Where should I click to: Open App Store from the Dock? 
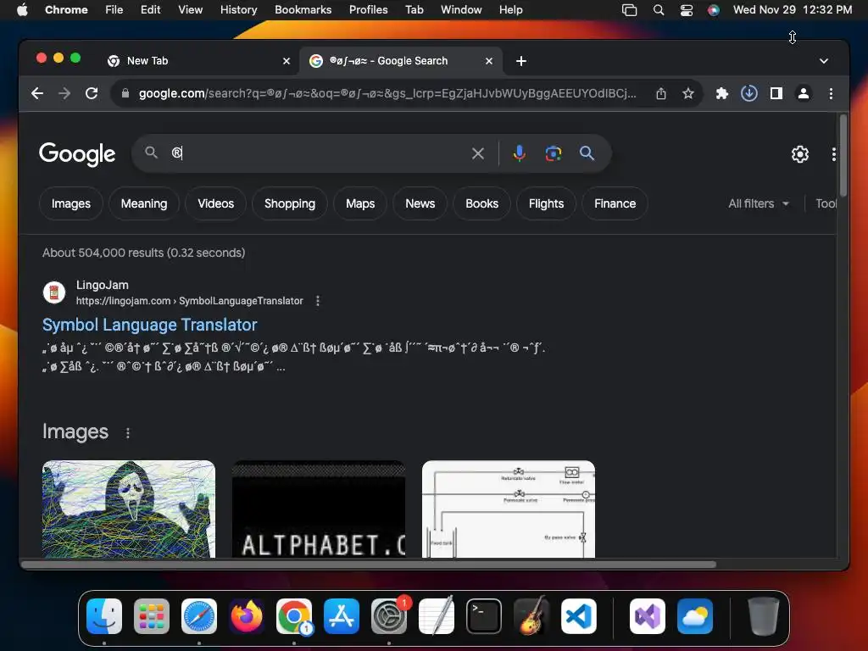(342, 616)
